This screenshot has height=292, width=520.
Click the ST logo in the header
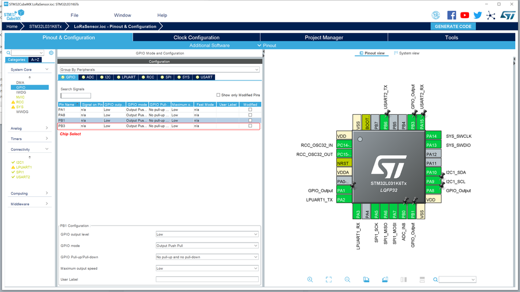[508, 15]
